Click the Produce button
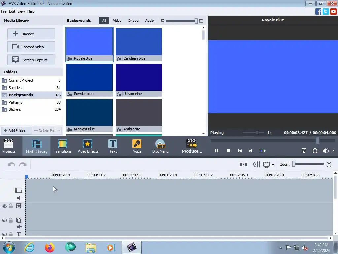The width and height of the screenshot is (338, 254). click(x=192, y=146)
